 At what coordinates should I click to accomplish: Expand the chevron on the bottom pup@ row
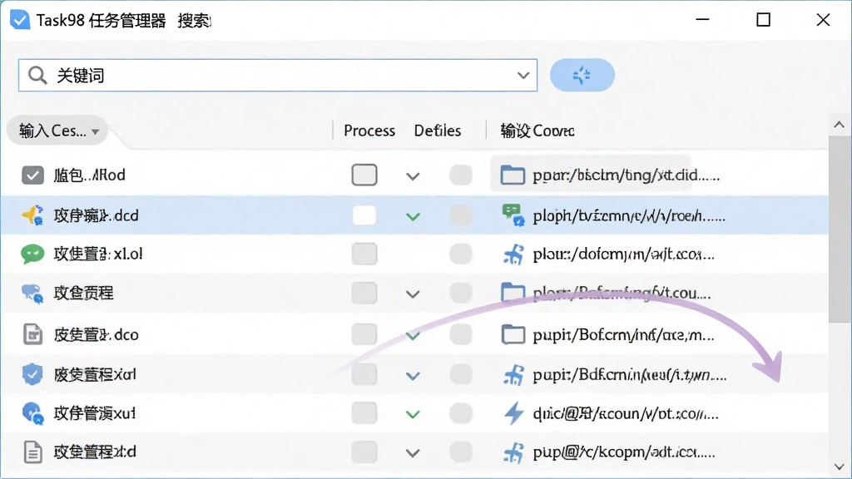413,453
